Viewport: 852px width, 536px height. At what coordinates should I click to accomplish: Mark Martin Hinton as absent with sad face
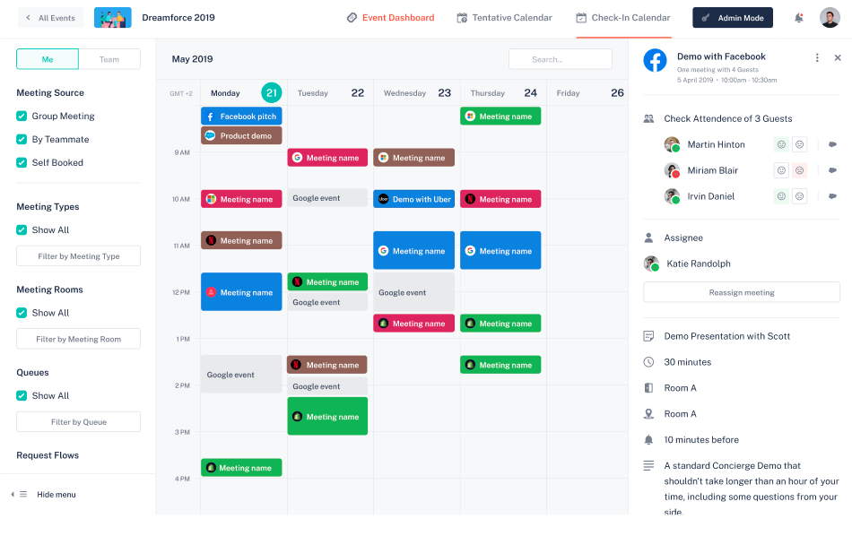pyautogui.click(x=799, y=144)
